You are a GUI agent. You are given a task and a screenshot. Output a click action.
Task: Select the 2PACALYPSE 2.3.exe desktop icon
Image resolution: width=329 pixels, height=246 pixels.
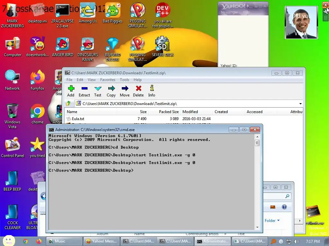click(63, 15)
